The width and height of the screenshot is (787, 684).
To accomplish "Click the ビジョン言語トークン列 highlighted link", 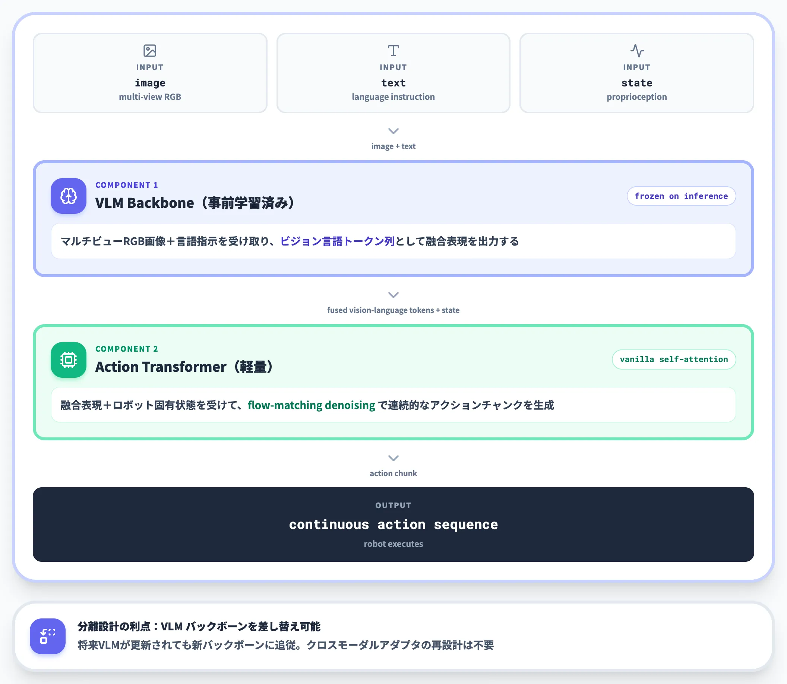I will (x=337, y=241).
